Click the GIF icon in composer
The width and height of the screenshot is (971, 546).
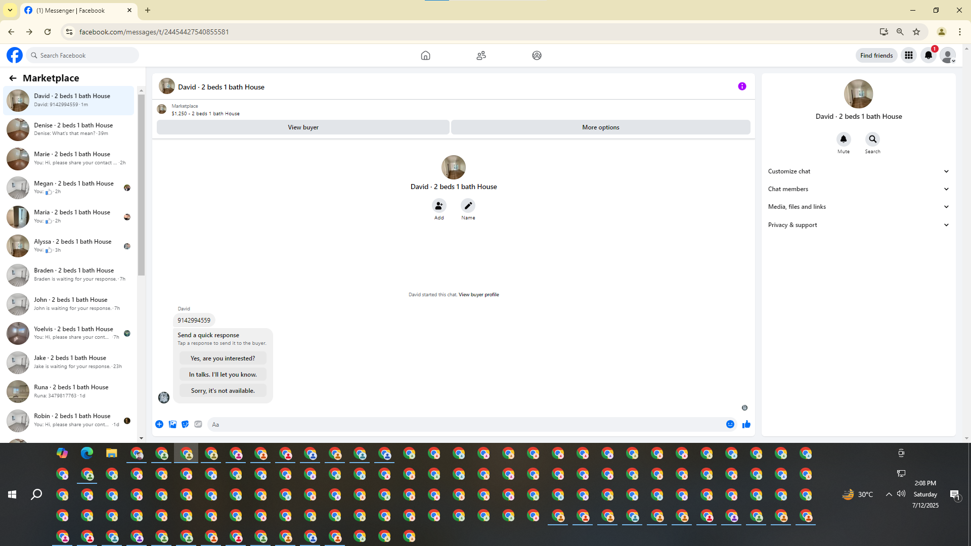point(198,425)
